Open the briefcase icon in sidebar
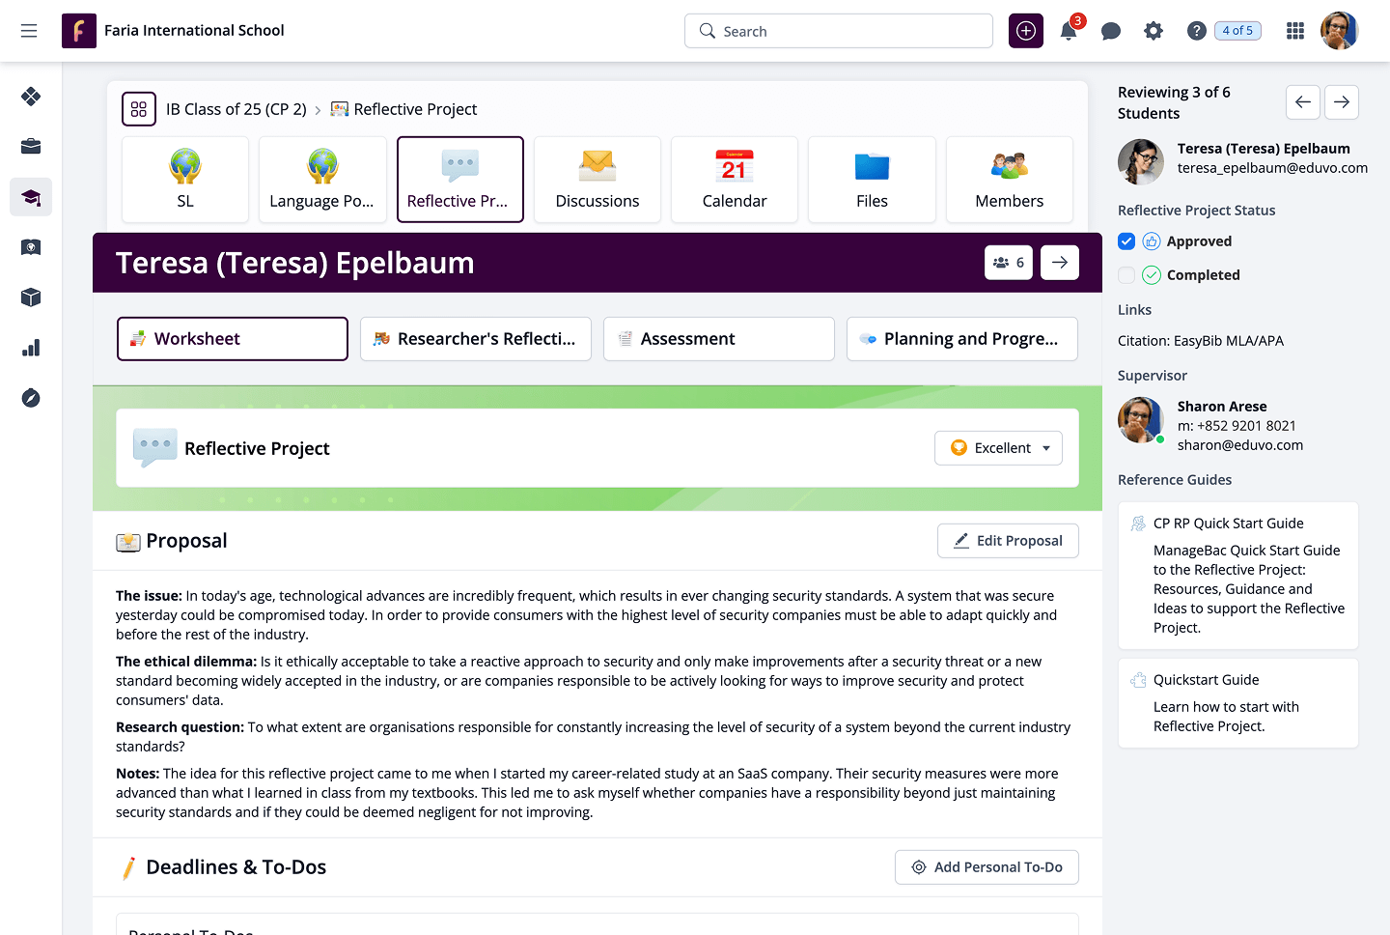This screenshot has width=1390, height=935. tap(31, 147)
